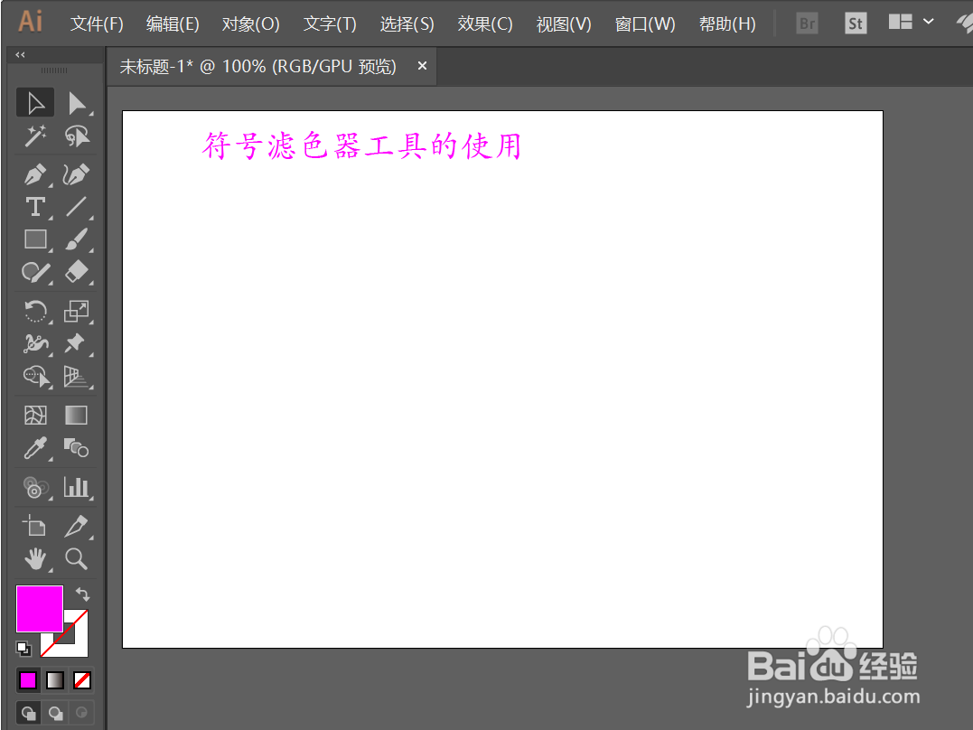This screenshot has height=730, width=973.
Task: Expand the Arrange Documents dropdown arrow
Action: [929, 22]
